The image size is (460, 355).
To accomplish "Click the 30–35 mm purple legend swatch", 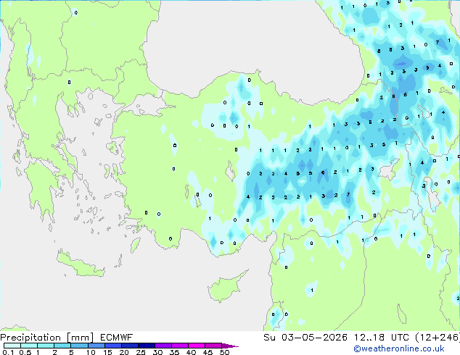I will tap(163, 346).
